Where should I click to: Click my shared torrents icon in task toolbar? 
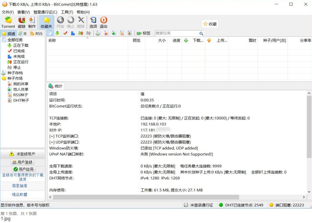pos(106,33)
